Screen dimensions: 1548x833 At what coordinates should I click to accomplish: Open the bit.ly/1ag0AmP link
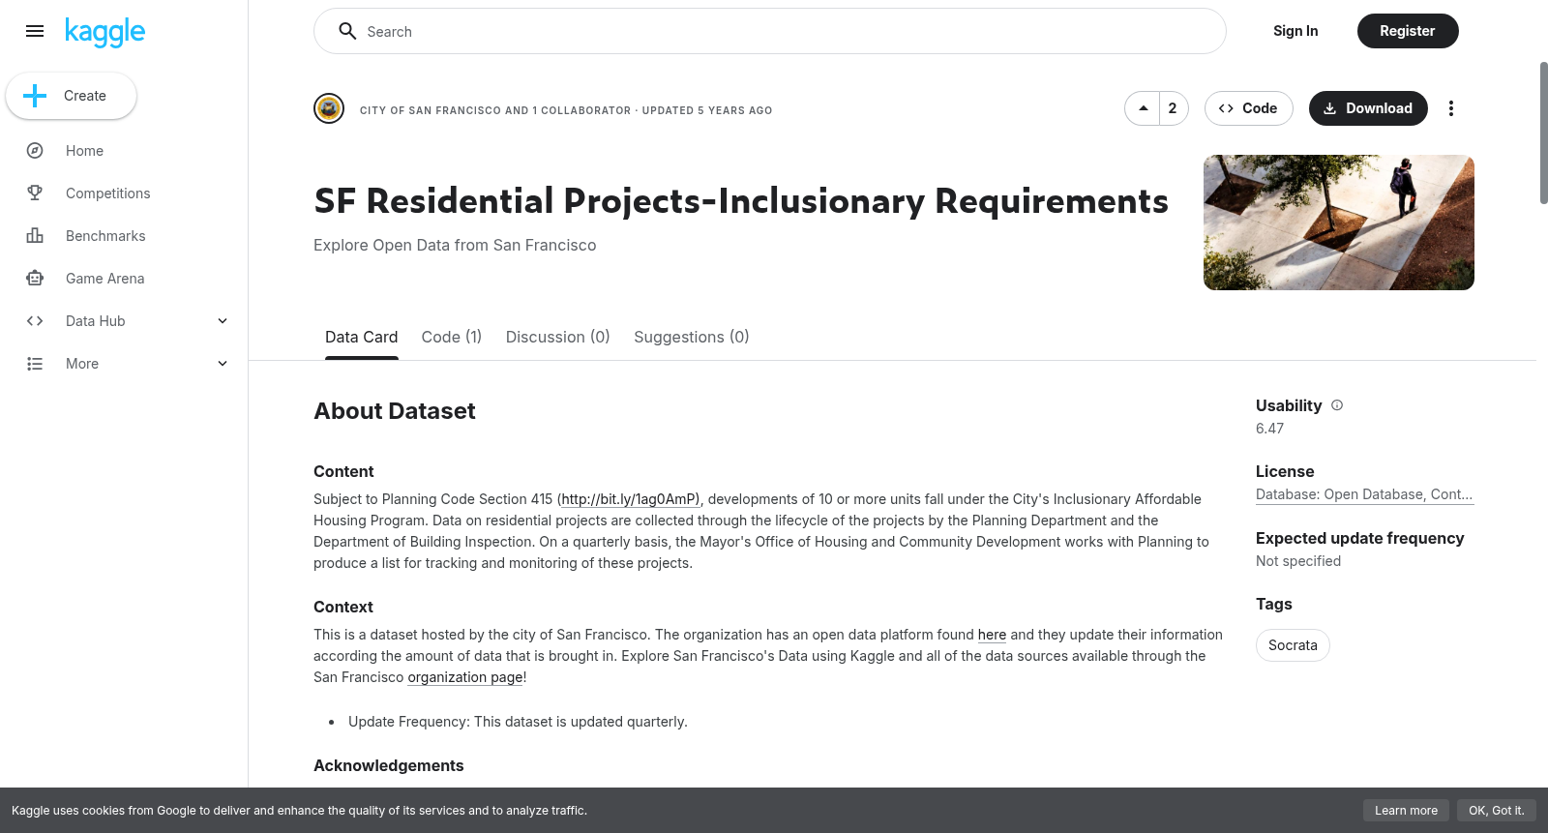click(x=630, y=499)
